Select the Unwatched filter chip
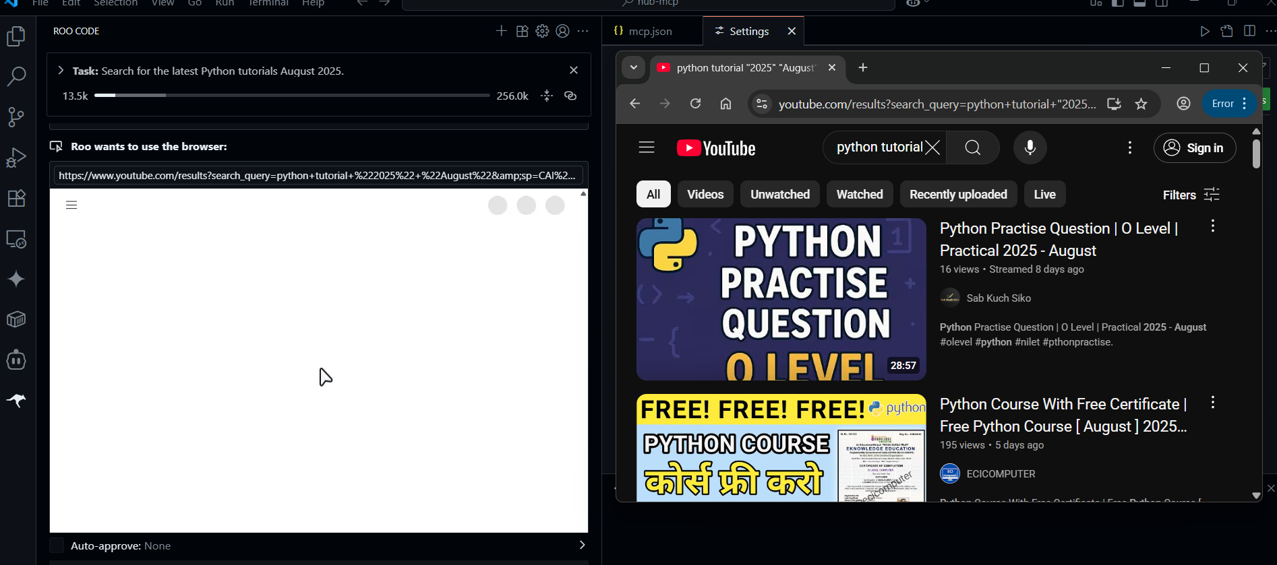This screenshot has width=1277, height=565. point(780,195)
